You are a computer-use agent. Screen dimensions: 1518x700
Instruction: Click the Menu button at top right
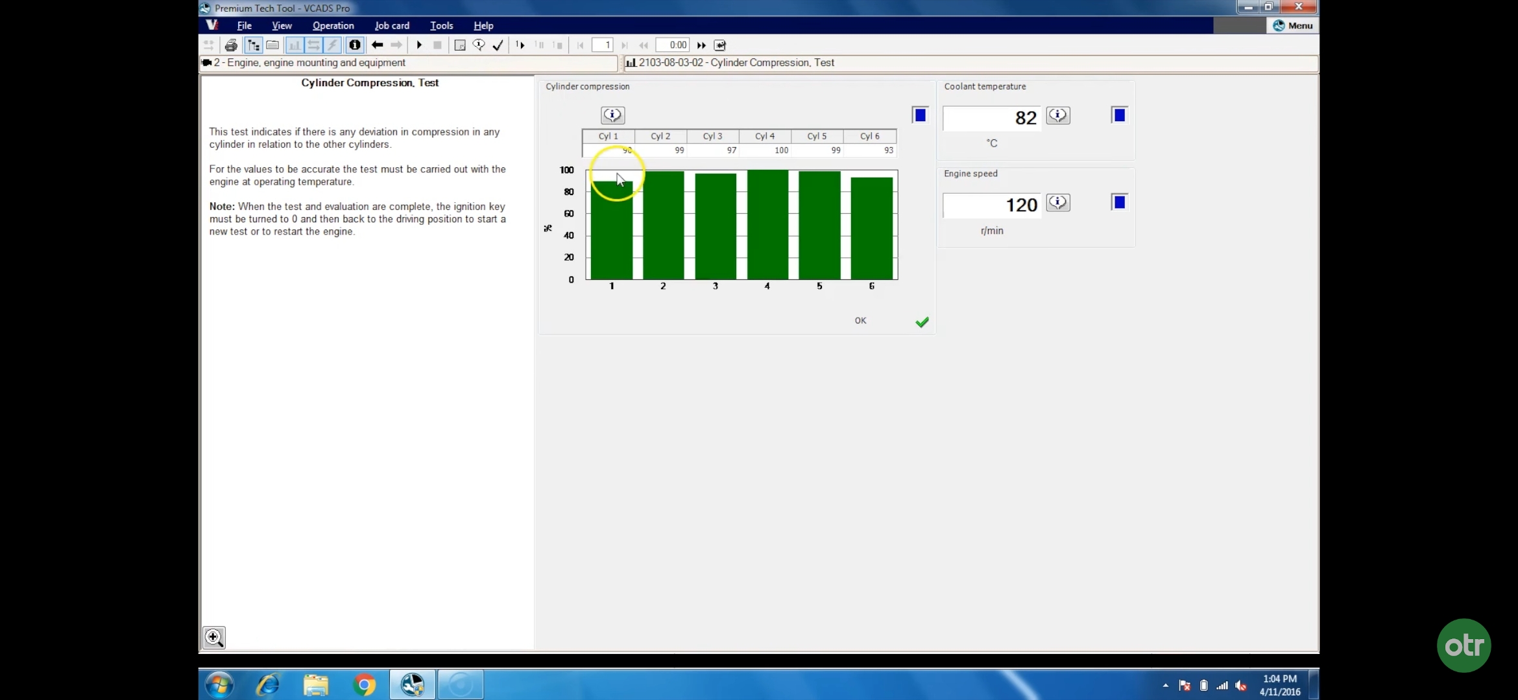coord(1292,25)
